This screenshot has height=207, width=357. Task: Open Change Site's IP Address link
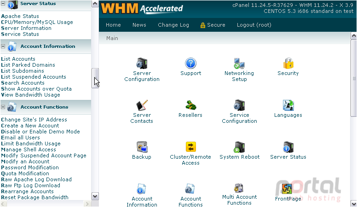pyautogui.click(x=34, y=120)
